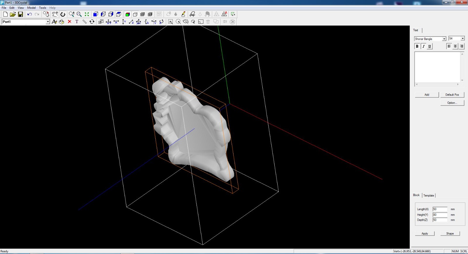This screenshot has height=254, width=468.
Task: Select the T text tool
Action: pyautogui.click(x=77, y=22)
